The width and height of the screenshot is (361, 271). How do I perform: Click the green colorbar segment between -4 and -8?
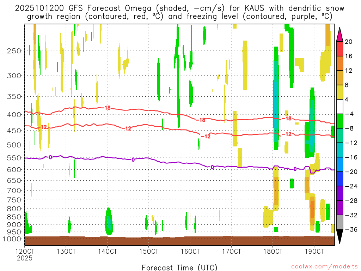pyautogui.click(x=339, y=121)
